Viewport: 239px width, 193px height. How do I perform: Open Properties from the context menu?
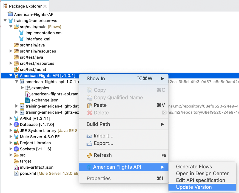tap(124, 179)
